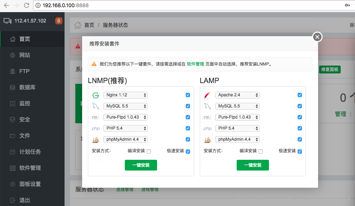Image resolution: width=355 pixels, height=206 pixels.
Task: Open 文件 in the sidebar
Action: (x=32, y=136)
